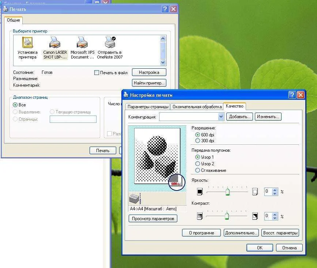Select the Canon LASER SHOT LBP printer icon
This screenshot has height=268, width=317.
[x=55, y=43]
